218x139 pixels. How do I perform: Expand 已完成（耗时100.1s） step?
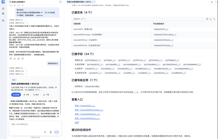tap(18, 23)
